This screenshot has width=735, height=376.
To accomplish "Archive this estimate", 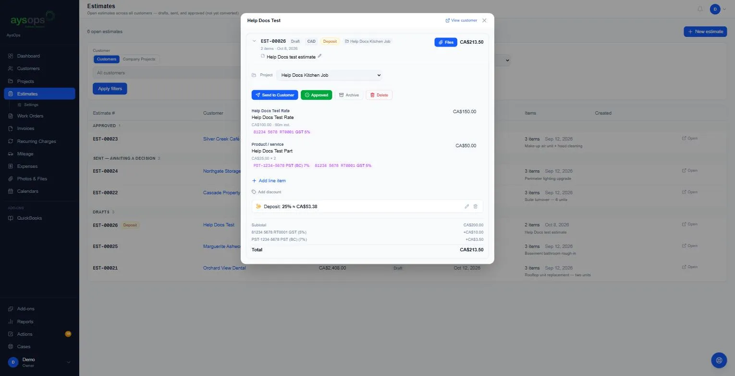I will [x=349, y=95].
